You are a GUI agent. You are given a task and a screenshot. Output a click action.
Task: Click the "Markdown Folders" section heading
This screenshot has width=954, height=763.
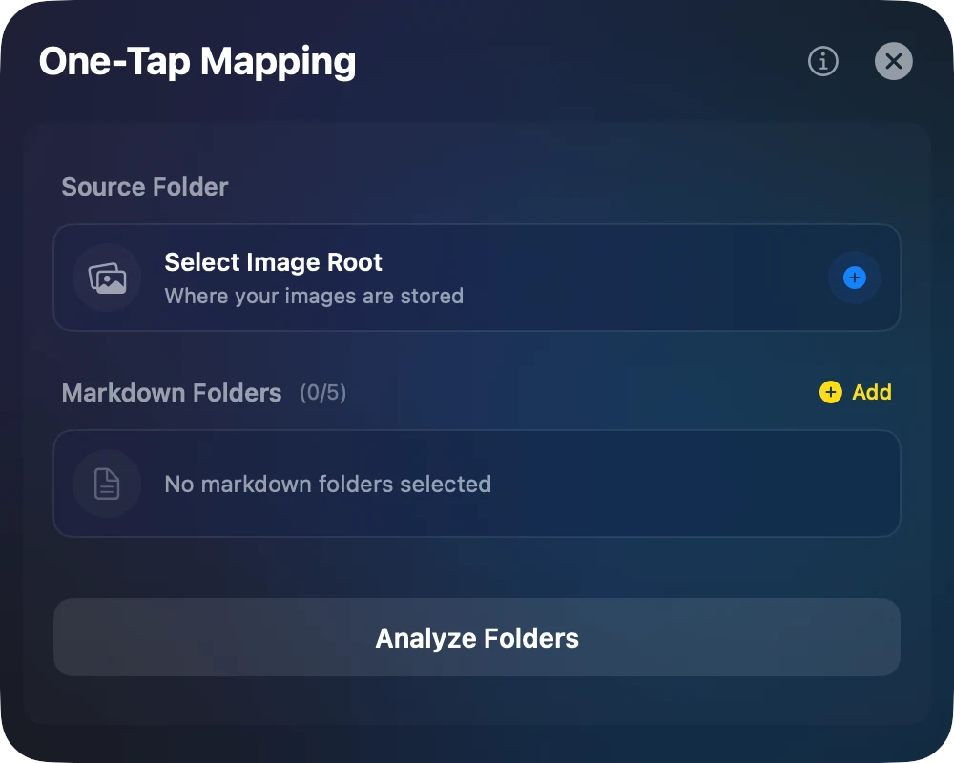[x=172, y=393]
